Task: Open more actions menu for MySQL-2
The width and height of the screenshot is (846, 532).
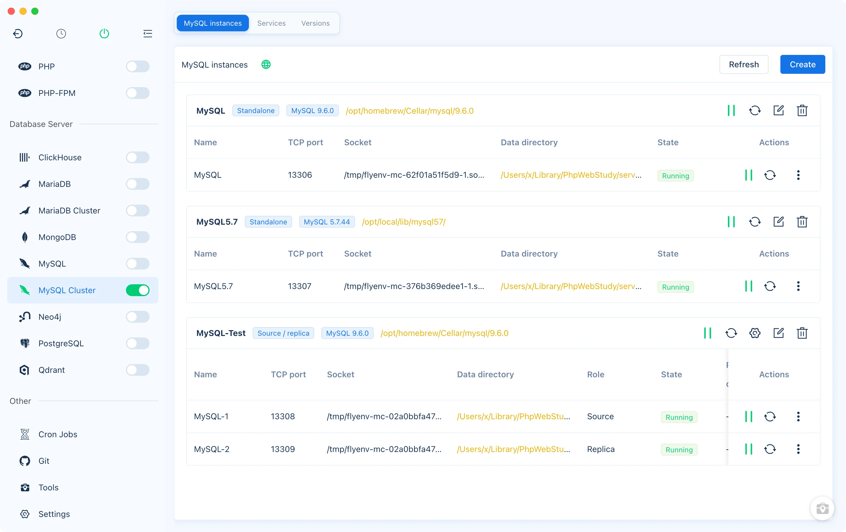Action: point(798,449)
